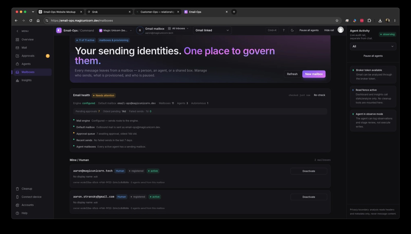Open the All inboxes dropdown

(178, 28)
